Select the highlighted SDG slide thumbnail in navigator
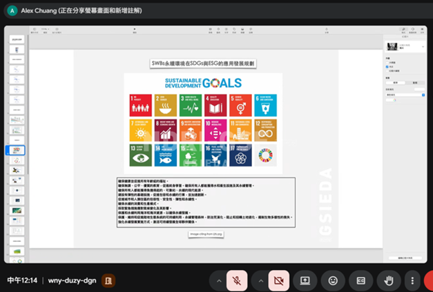 (17, 150)
